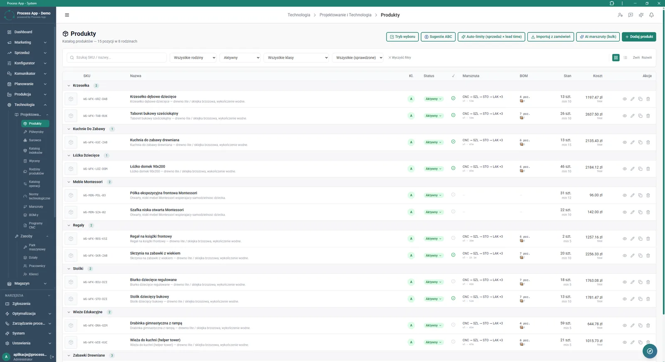
Task: Toggle verified check for Kuchnia do zabawy
Action: (453, 142)
